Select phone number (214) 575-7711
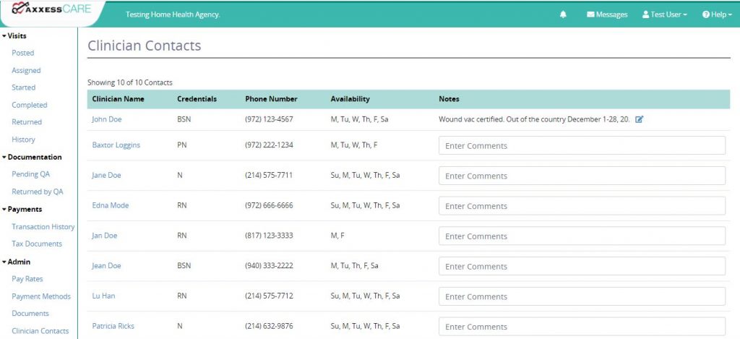Screen dimensions: 740x339 [x=269, y=175]
